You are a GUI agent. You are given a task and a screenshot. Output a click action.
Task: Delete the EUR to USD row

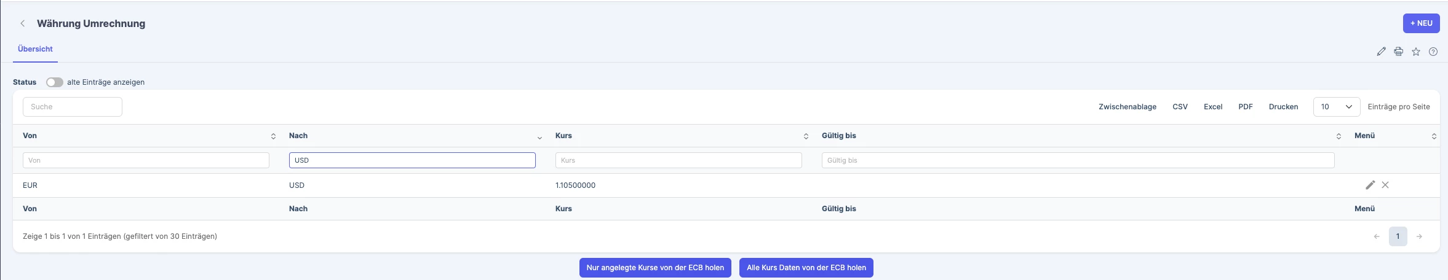pyautogui.click(x=1385, y=185)
